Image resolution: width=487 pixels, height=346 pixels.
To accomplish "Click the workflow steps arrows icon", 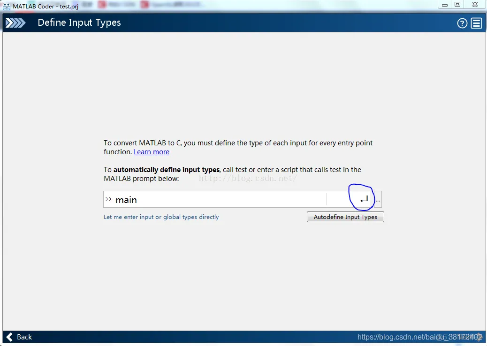I will [x=15, y=23].
